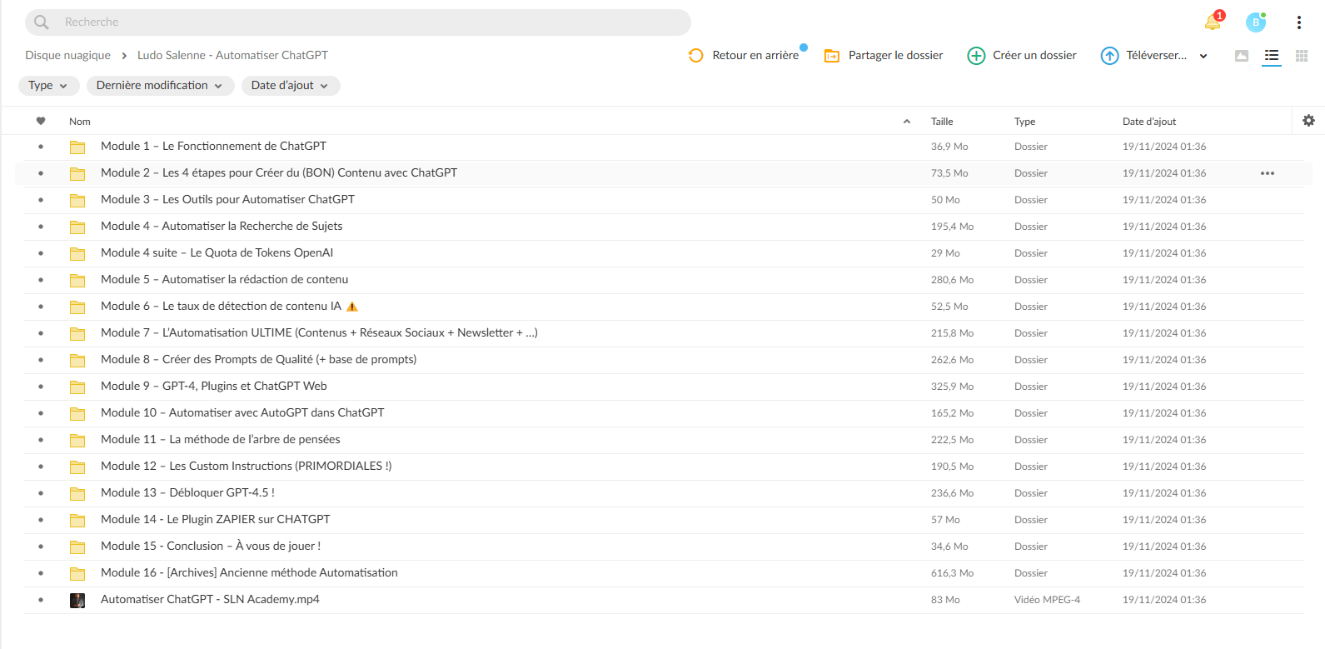
Task: Click folder icon of Module 16
Action: pos(77,574)
